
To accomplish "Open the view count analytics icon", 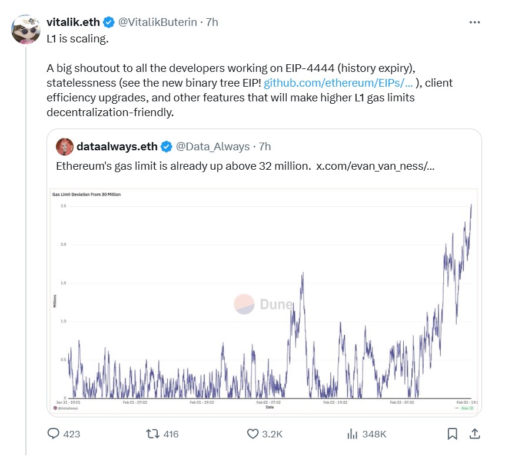I will pos(353,434).
